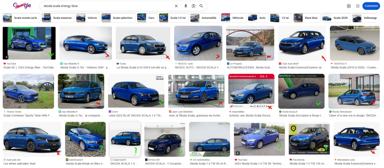Open the 2023 Skoda Scala YouTube video thumbnail
The width and height of the screenshot is (384, 168).
click(259, 139)
